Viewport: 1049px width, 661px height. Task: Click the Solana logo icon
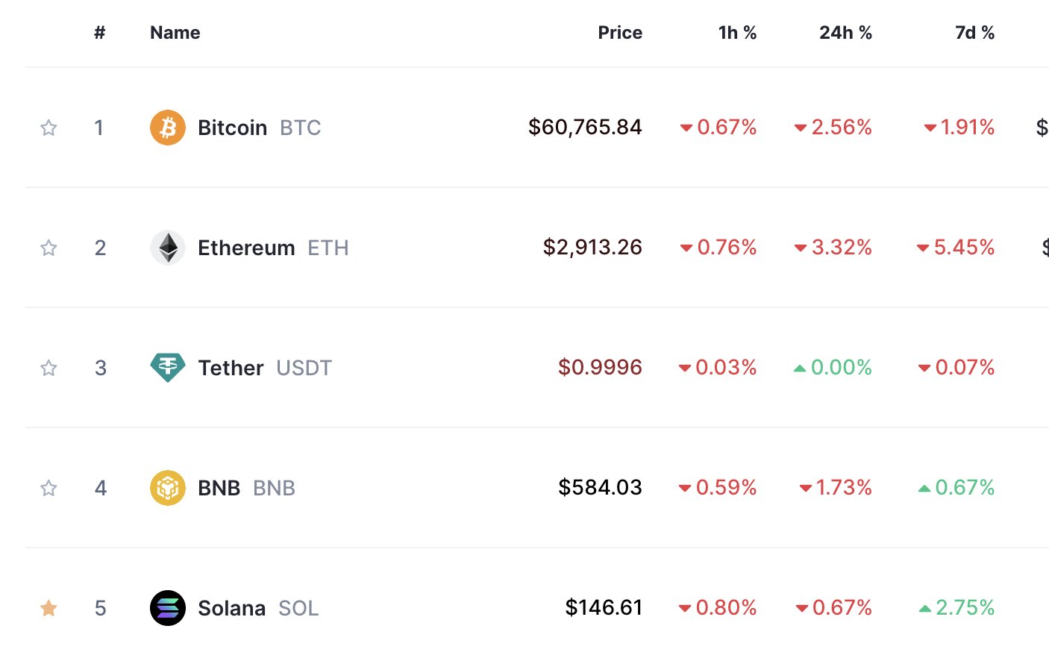(168, 608)
